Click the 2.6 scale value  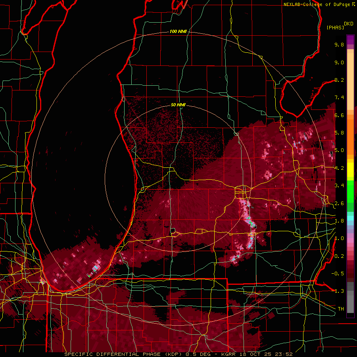click(x=339, y=203)
